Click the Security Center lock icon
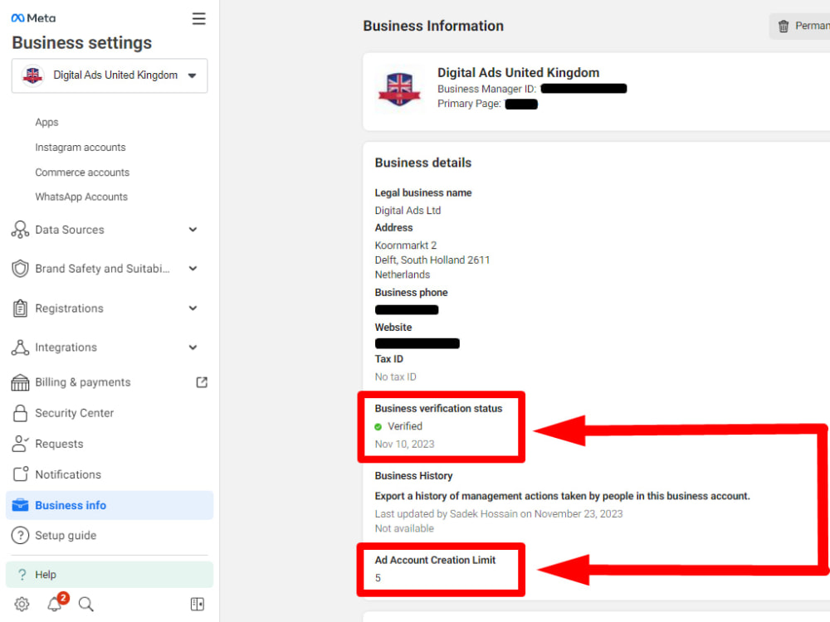830x622 pixels. pos(20,413)
